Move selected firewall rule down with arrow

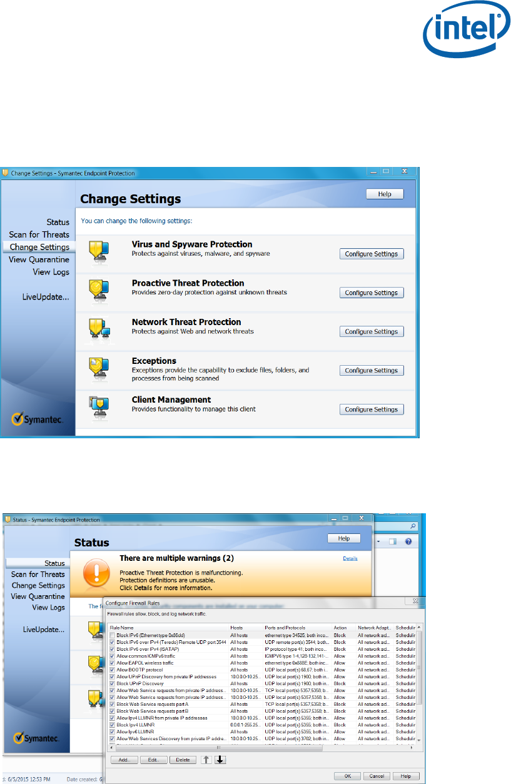tap(220, 760)
